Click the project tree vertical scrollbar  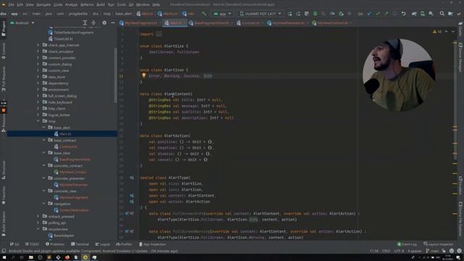coord(115,75)
